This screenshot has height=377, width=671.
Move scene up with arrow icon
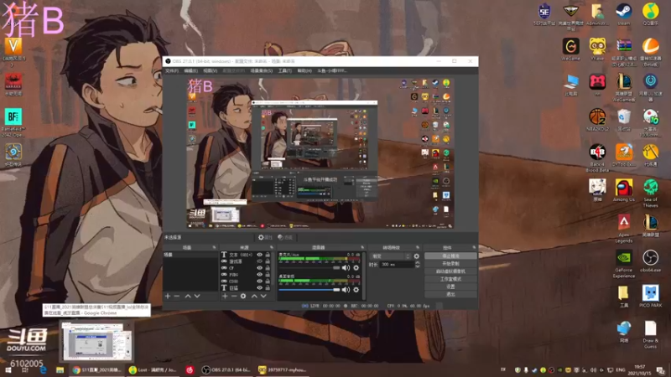[188, 296]
